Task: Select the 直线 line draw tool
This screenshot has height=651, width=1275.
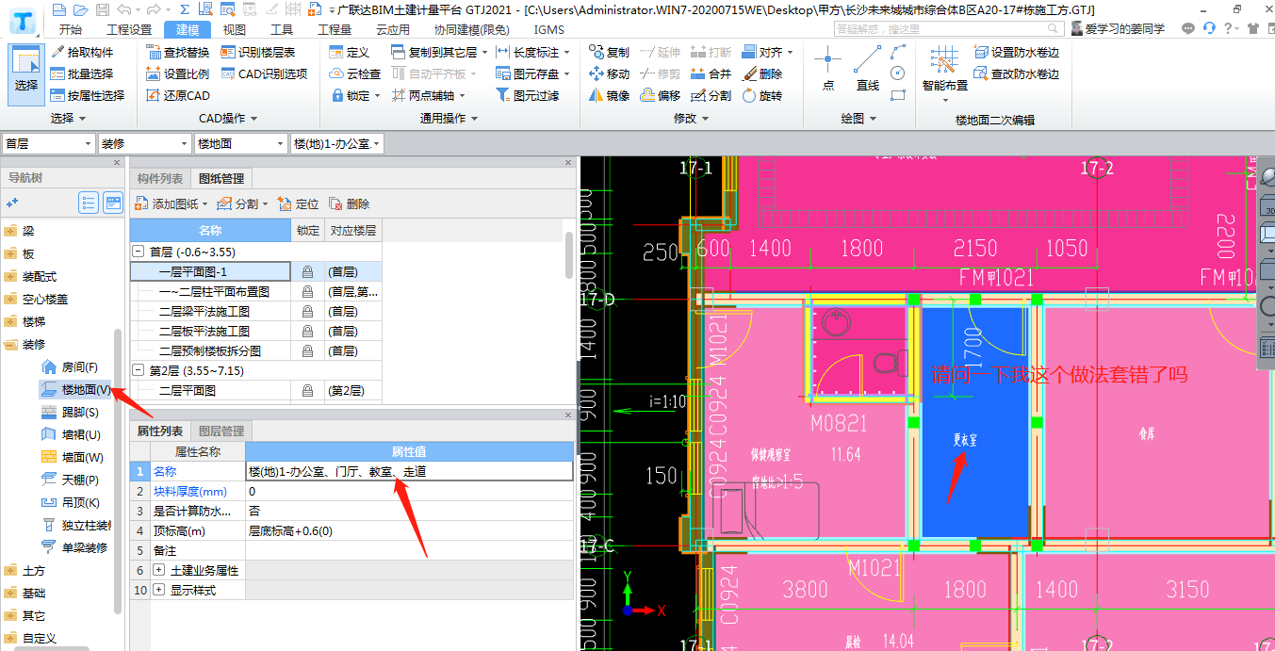Action: [868, 71]
